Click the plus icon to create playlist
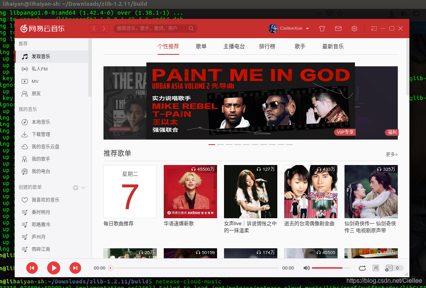 (x=76, y=188)
